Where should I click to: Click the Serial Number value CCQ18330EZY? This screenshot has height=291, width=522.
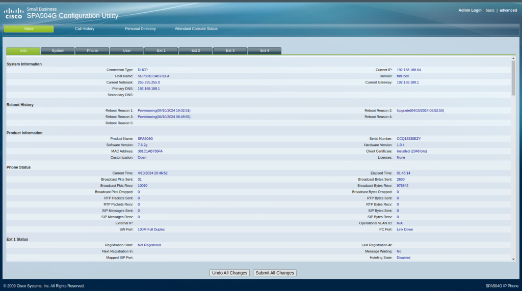coord(408,139)
